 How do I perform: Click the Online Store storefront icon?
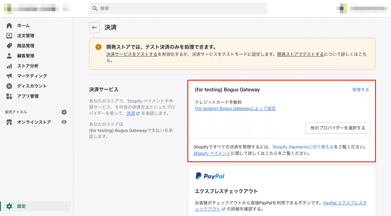[x=9, y=122]
